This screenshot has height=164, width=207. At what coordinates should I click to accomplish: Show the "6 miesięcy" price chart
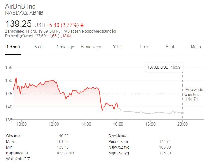point(91,47)
